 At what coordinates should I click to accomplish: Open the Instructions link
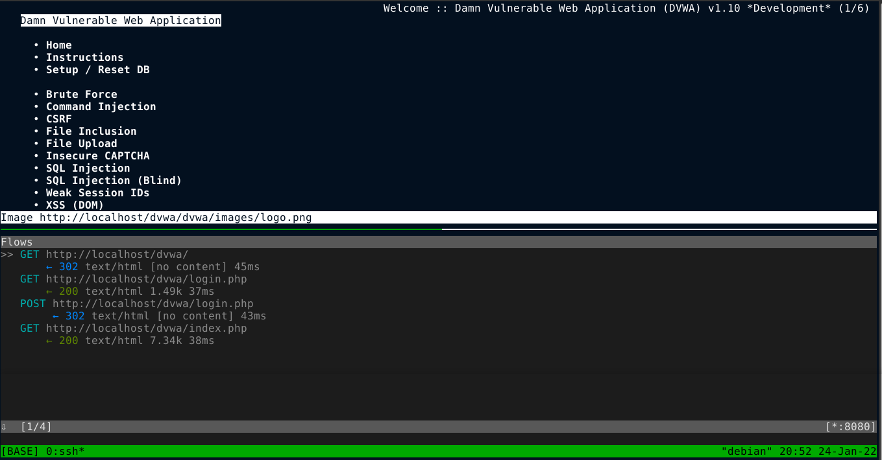(84, 58)
